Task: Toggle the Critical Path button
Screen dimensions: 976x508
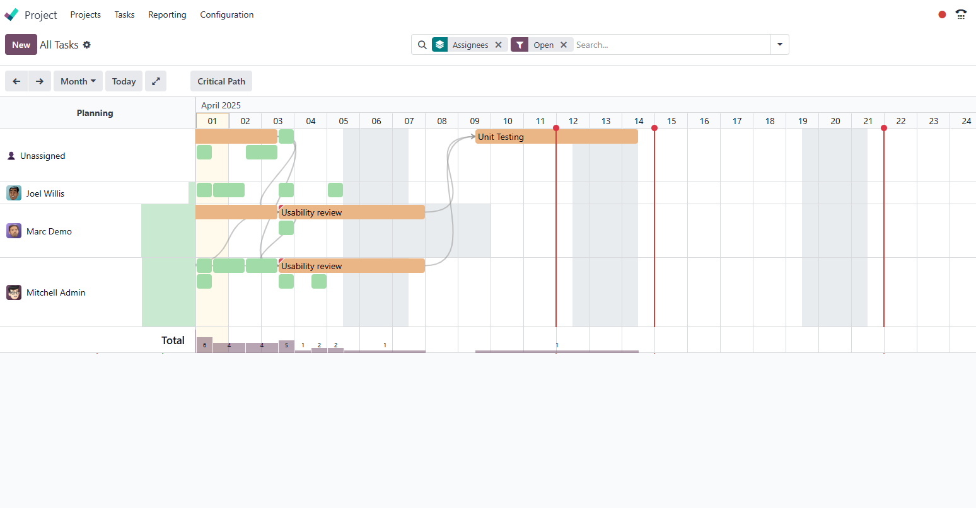Action: 221,81
